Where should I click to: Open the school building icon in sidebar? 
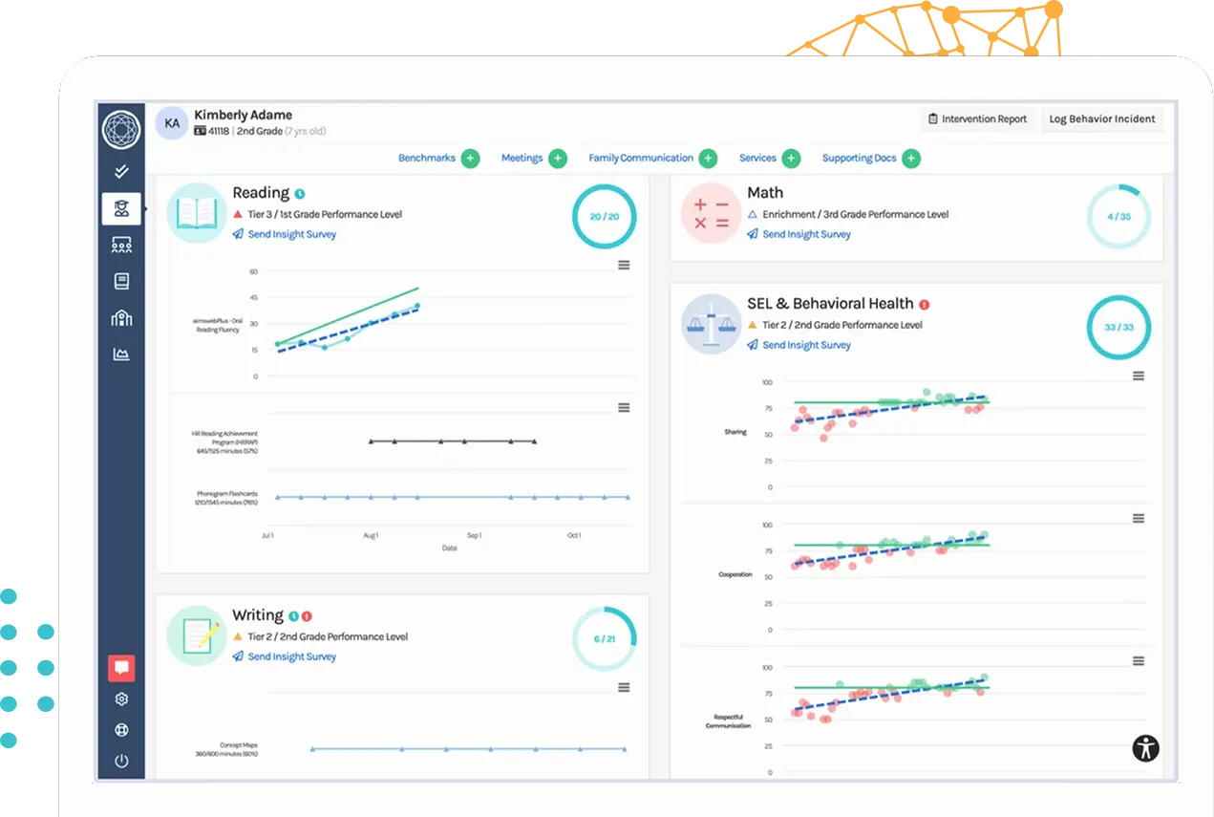[121, 318]
